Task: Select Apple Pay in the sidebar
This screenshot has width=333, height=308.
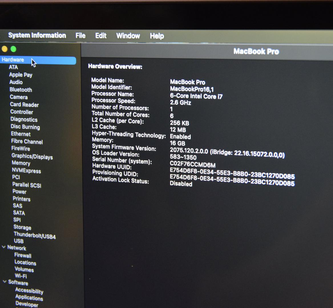Action: (x=21, y=75)
